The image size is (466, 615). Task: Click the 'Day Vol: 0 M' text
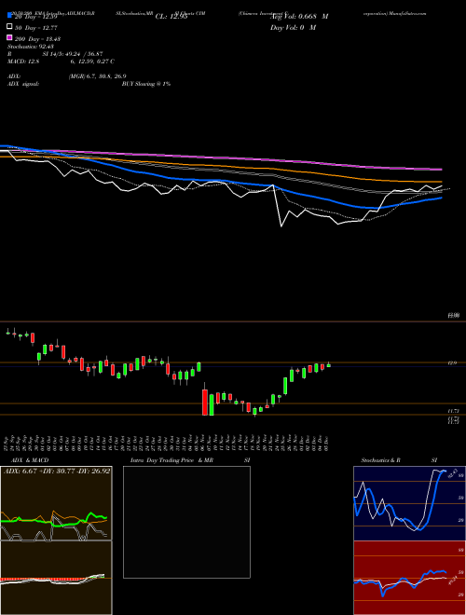coord(293,28)
